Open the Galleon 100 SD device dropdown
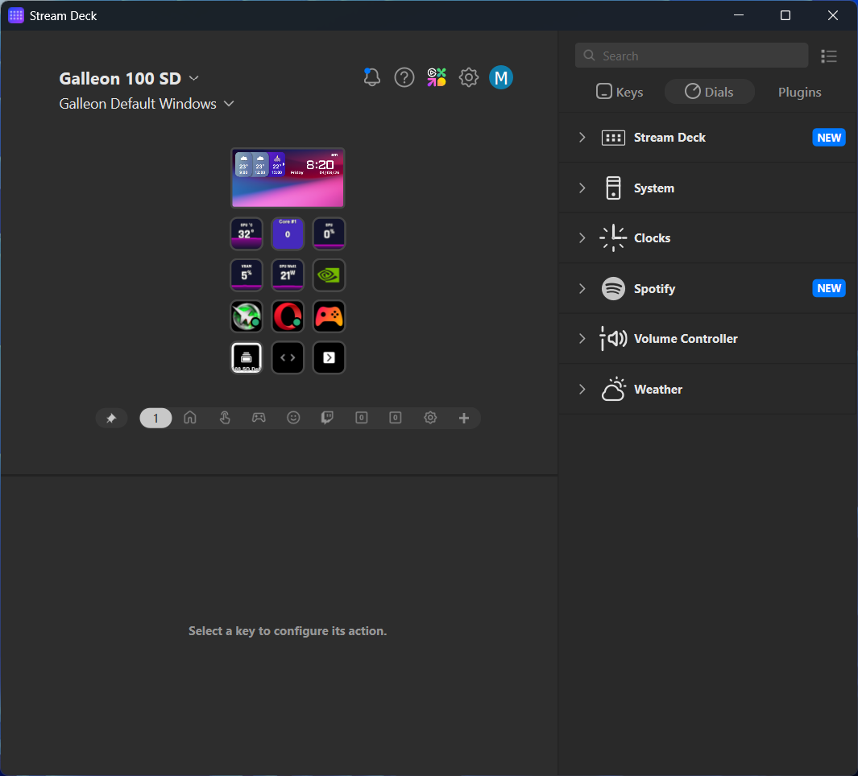The width and height of the screenshot is (858, 776). pos(193,79)
